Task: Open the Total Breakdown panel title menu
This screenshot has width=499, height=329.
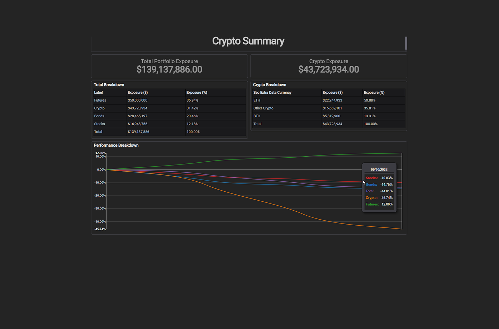Action: [x=109, y=85]
